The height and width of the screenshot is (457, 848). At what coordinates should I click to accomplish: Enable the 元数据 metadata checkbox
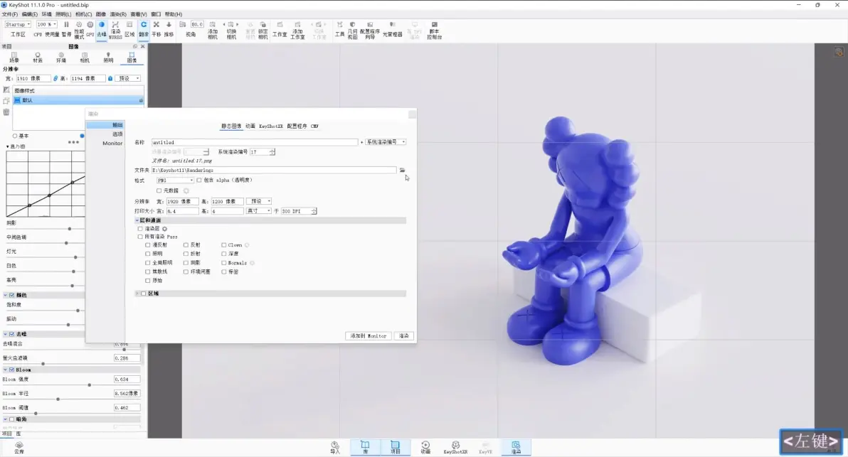[159, 190]
